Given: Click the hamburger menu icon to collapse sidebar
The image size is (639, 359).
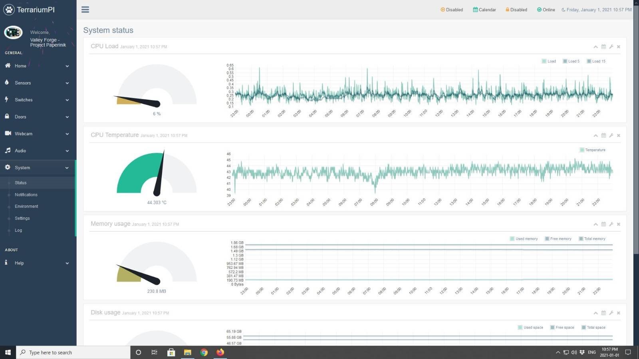Looking at the screenshot, I should pos(85,10).
